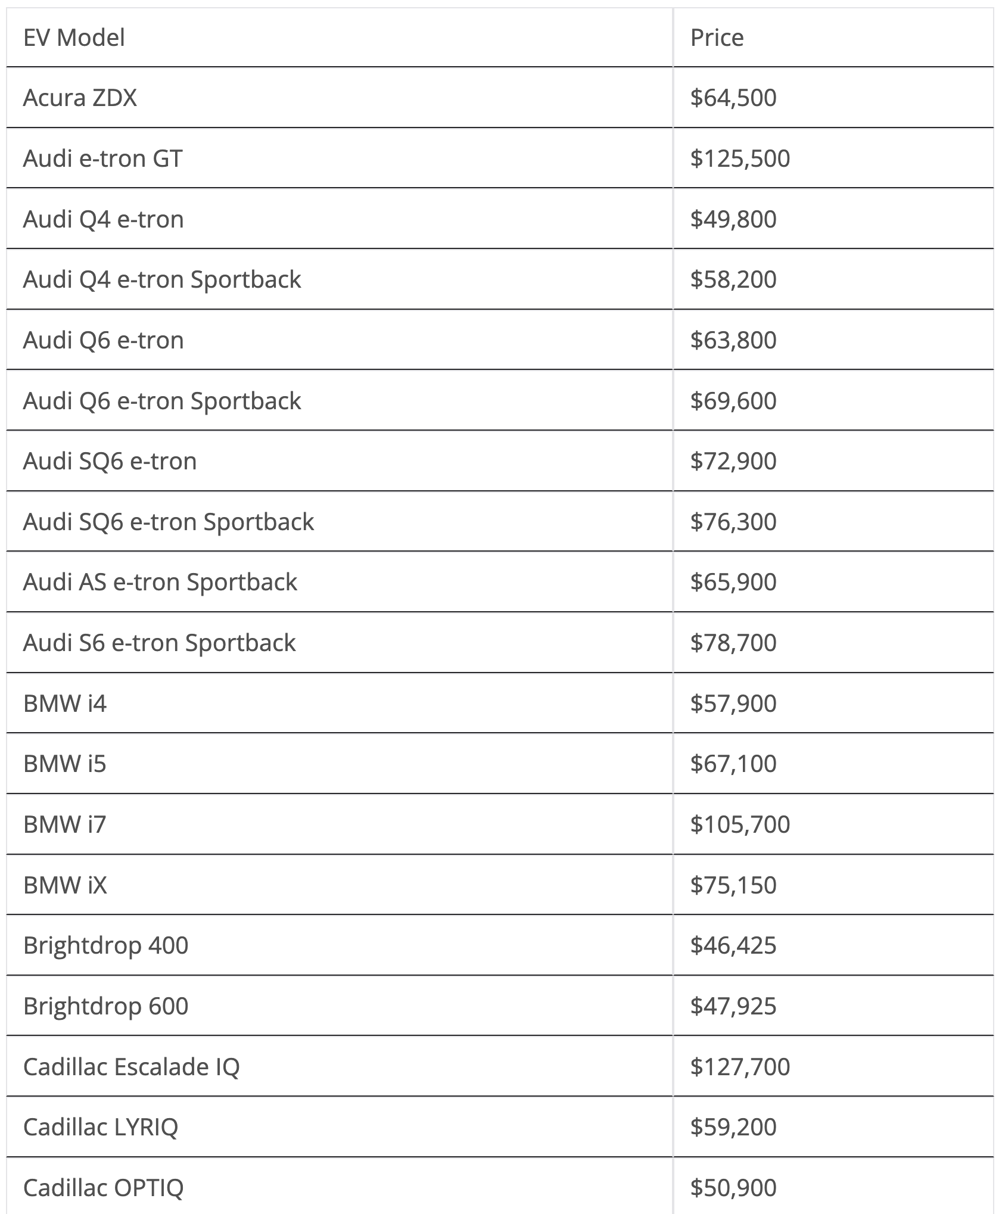Click the Audi e-tron GT row name
1002x1214 pixels.
pos(102,158)
